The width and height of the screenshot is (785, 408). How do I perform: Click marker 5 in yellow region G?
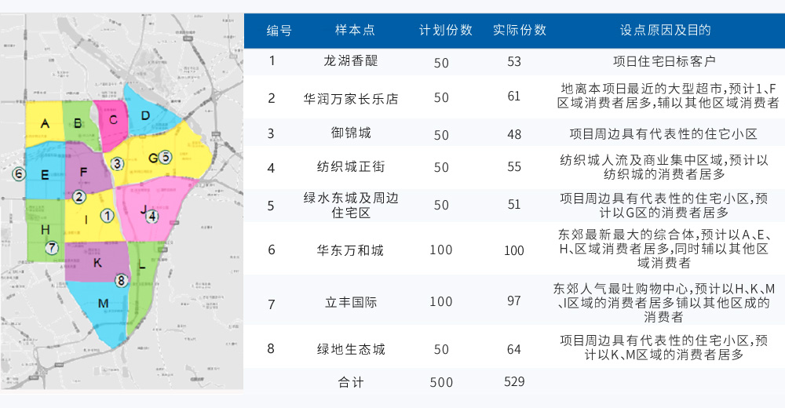[165, 157]
